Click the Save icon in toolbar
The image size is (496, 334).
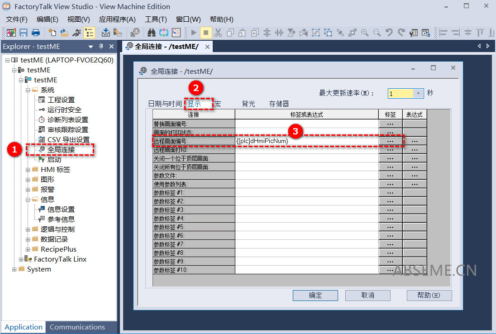[x=24, y=33]
